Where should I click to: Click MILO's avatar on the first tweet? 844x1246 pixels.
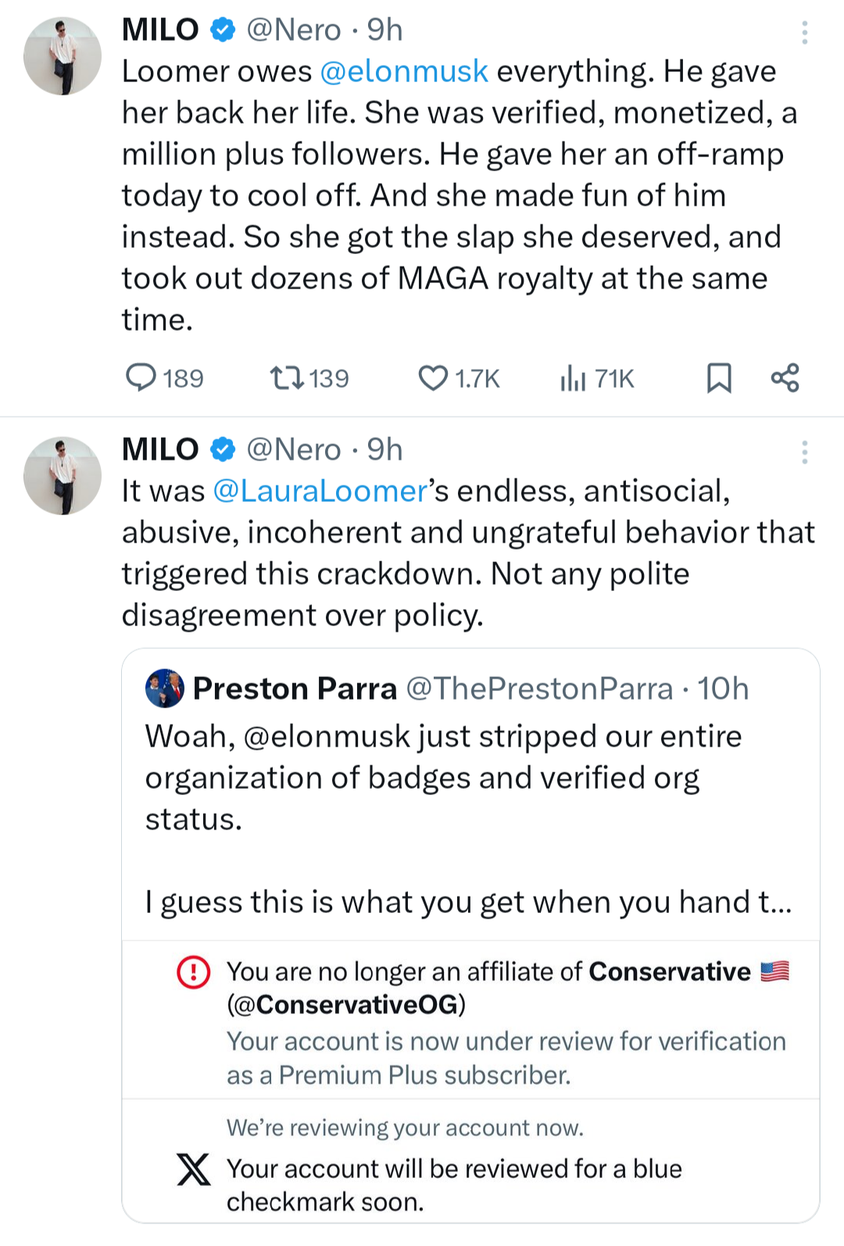[63, 56]
